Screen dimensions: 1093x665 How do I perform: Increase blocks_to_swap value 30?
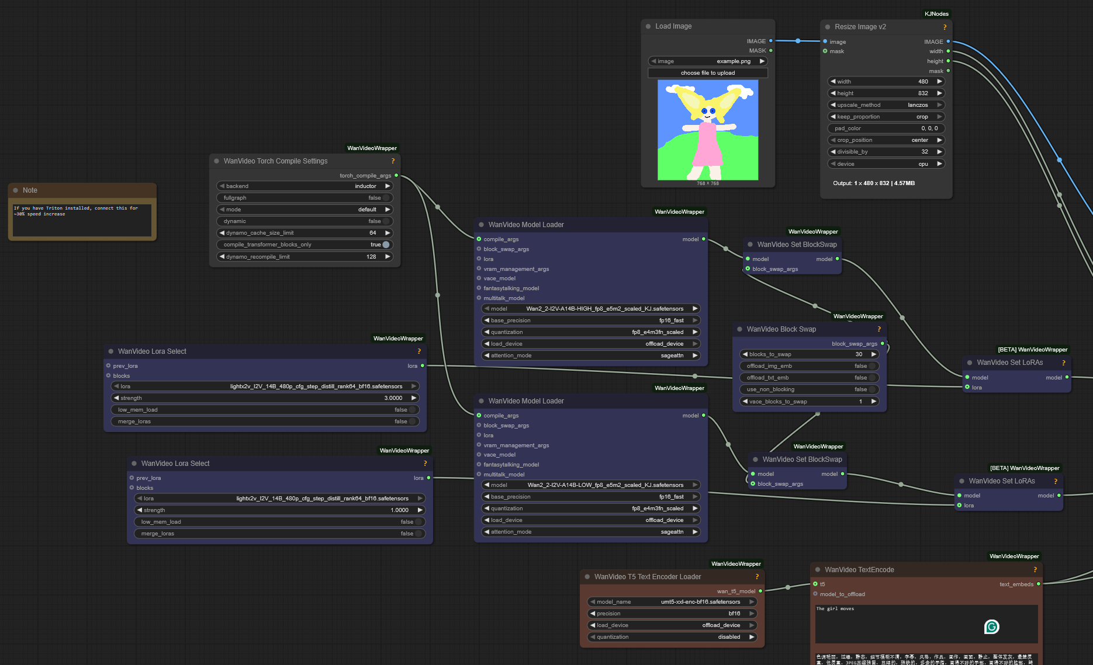[873, 354]
